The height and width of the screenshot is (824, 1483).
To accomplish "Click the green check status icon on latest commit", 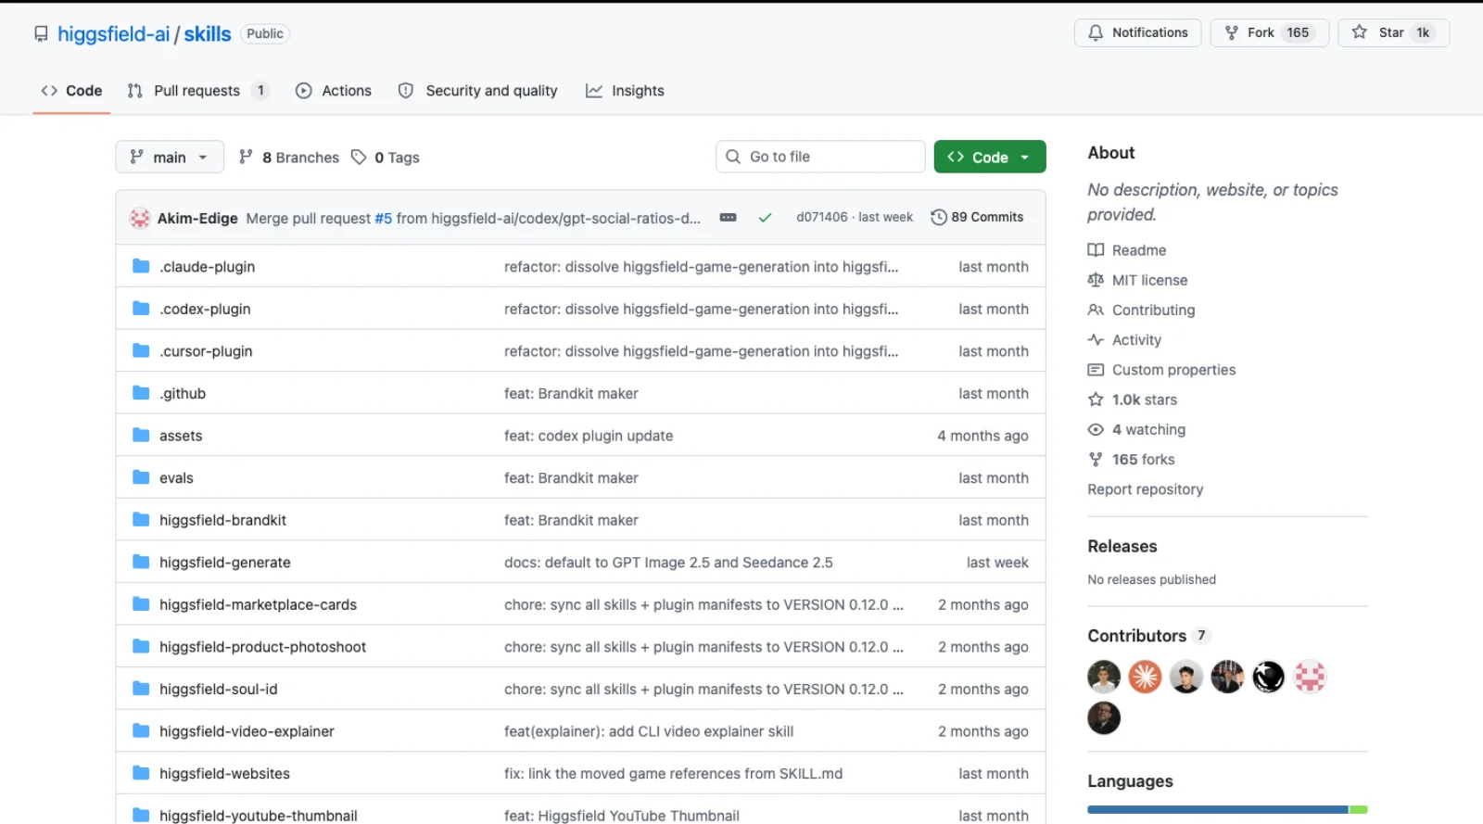I will coord(765,218).
